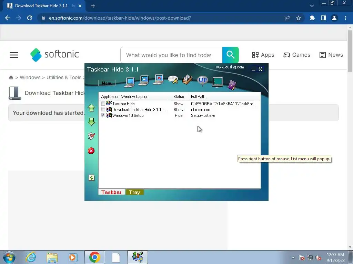
Task: Click the green up arrow move button
Action: [x=91, y=108]
